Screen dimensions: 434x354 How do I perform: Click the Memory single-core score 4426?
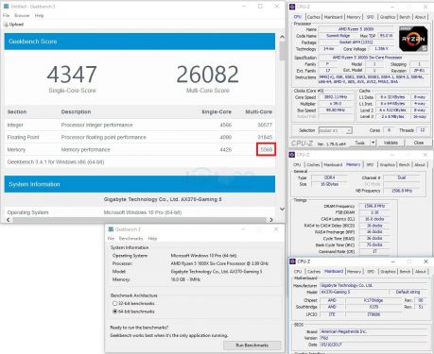(226, 149)
